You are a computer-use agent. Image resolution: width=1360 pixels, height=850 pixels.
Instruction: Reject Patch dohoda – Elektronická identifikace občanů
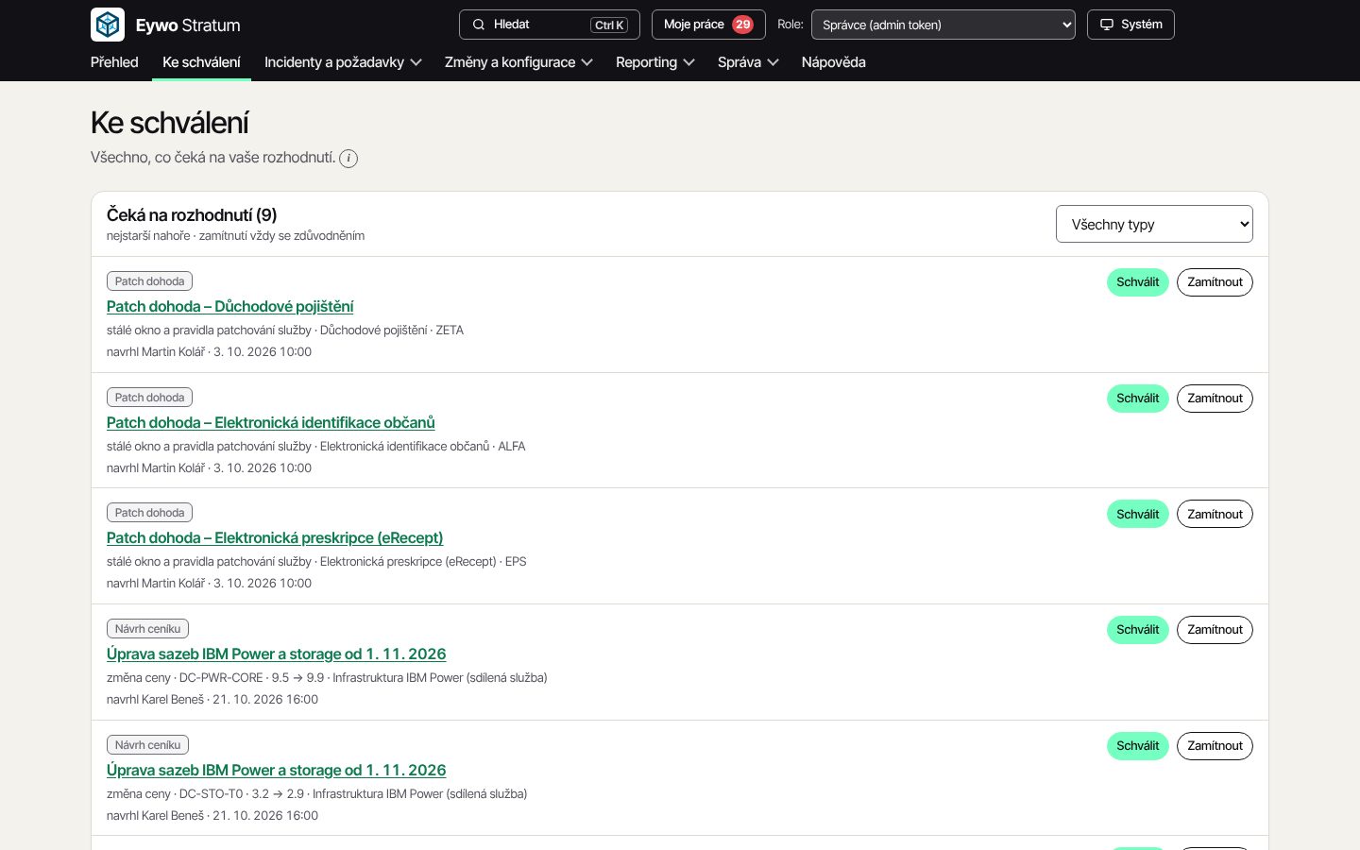tap(1215, 399)
